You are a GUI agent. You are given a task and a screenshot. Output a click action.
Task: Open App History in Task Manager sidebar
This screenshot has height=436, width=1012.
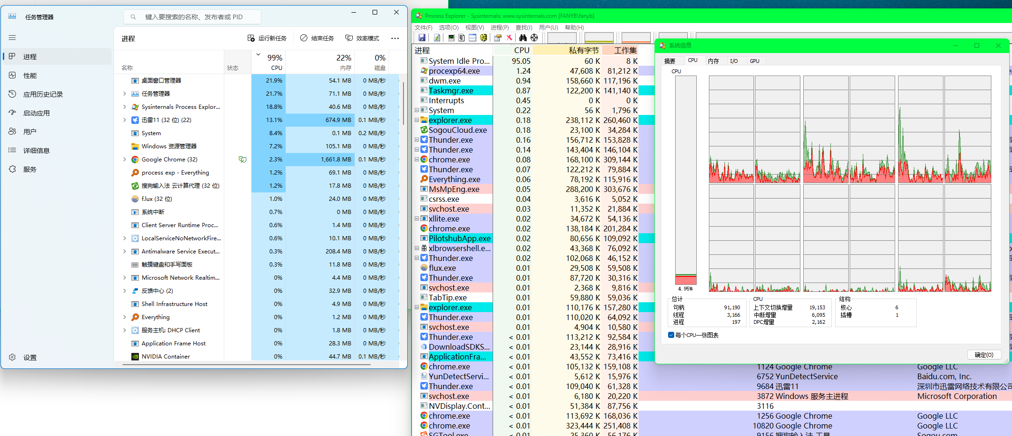tap(57, 94)
